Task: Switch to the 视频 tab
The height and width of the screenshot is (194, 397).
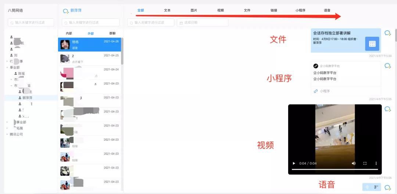Action: coord(221,10)
